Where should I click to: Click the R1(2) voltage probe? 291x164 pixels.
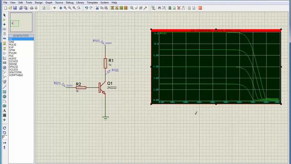108,72
